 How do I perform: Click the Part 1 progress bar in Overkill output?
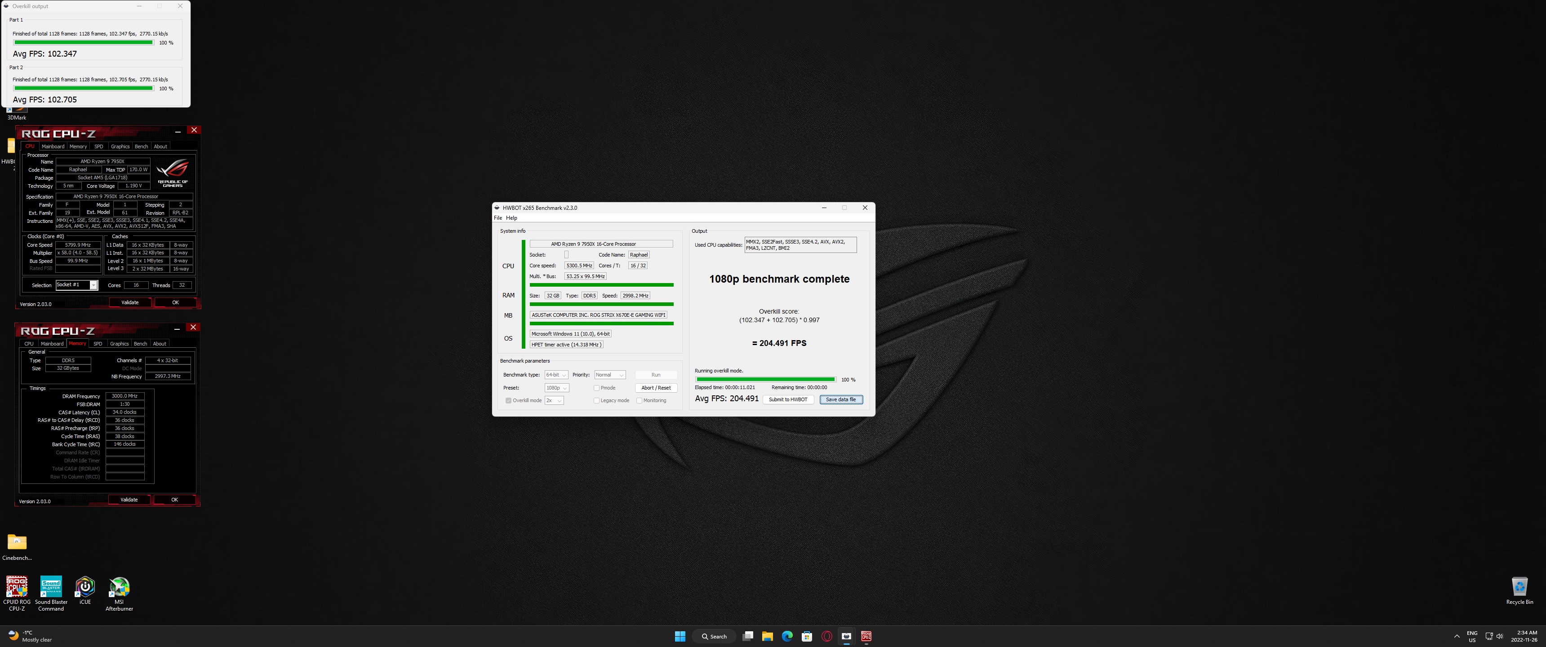click(84, 43)
